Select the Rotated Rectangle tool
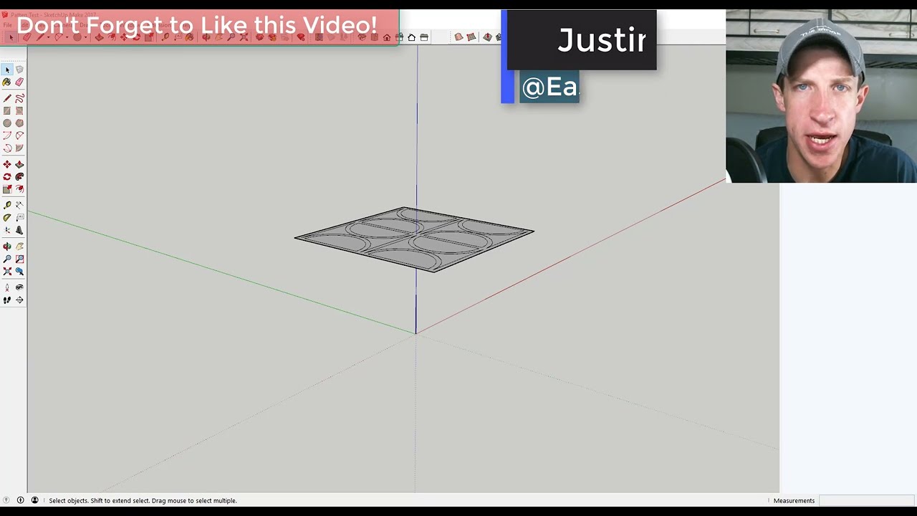The width and height of the screenshot is (917, 516). click(x=19, y=111)
